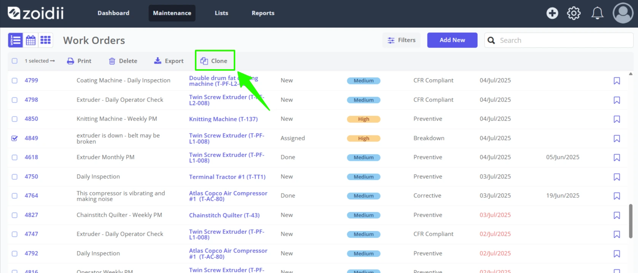Expand the 1 selected arrow
This screenshot has width=638, height=273.
pyautogui.click(x=52, y=61)
